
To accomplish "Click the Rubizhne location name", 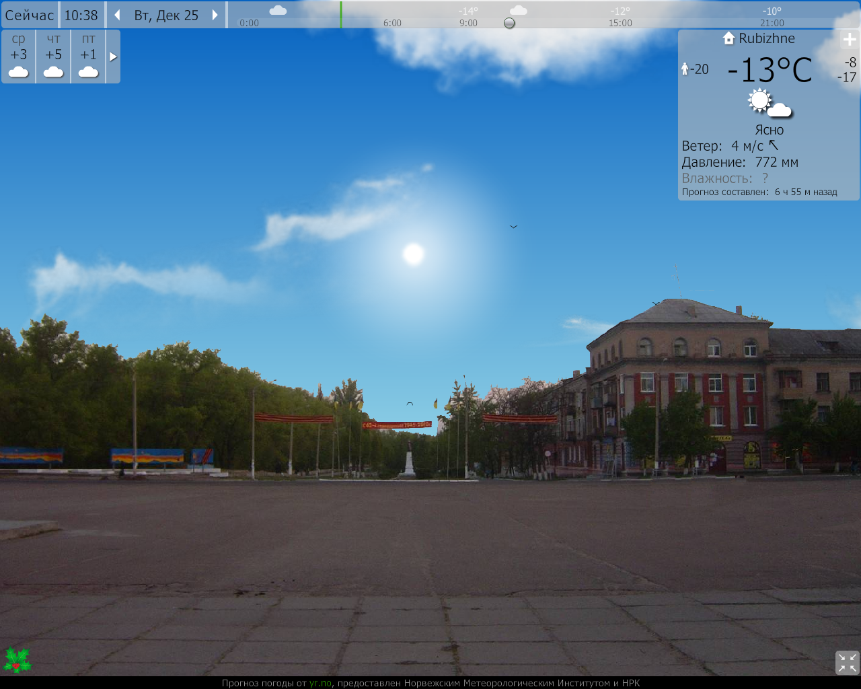I will 767,38.
